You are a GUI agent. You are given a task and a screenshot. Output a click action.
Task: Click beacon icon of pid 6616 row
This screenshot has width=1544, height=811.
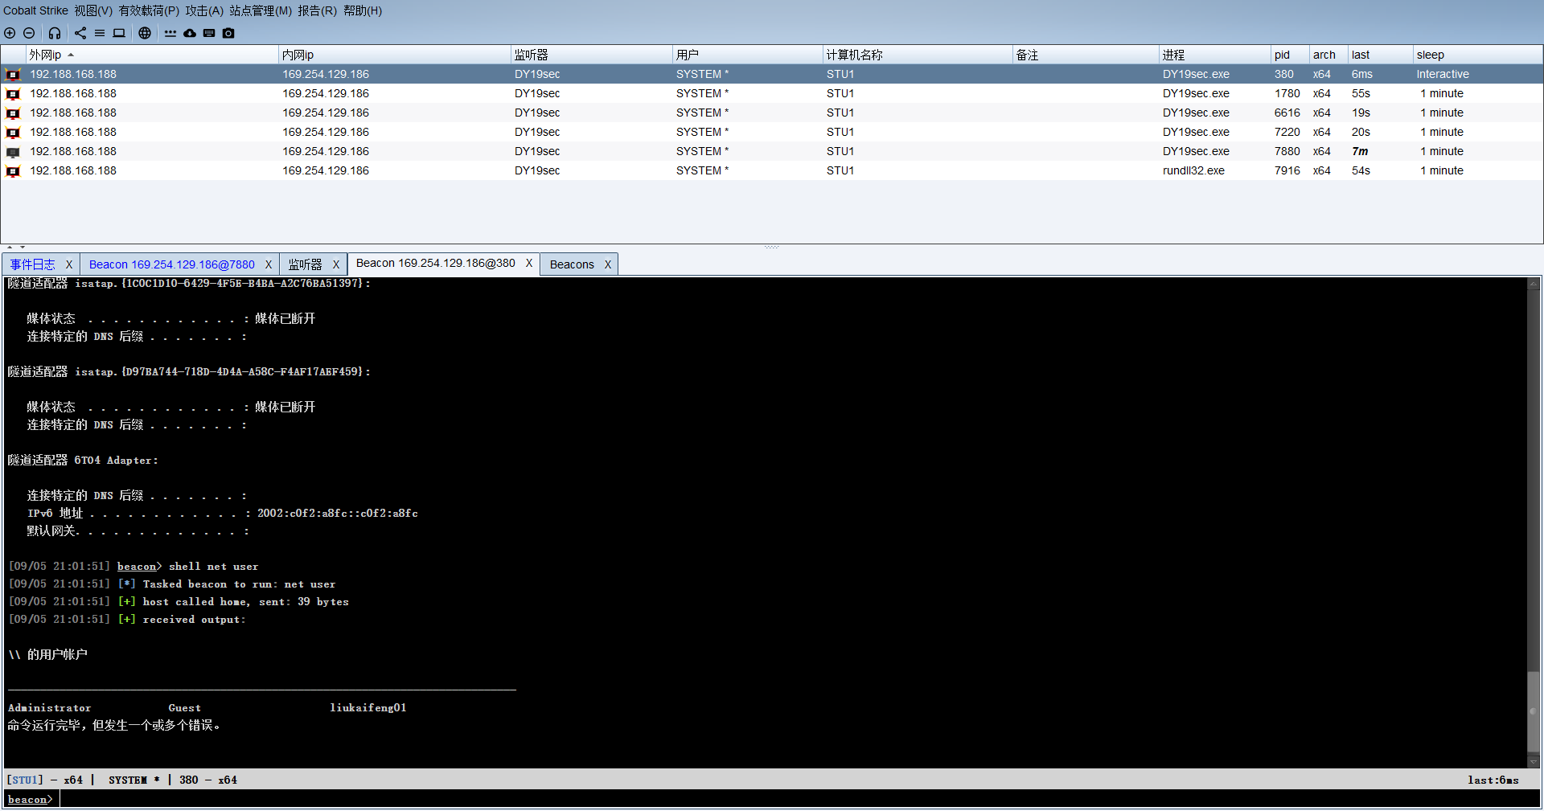[13, 113]
